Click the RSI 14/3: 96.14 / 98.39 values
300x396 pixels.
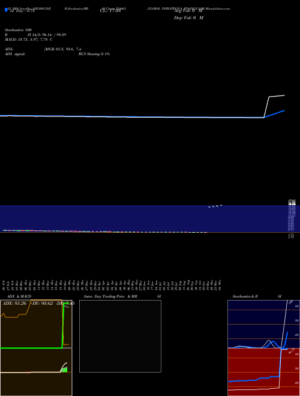pos(47,35)
